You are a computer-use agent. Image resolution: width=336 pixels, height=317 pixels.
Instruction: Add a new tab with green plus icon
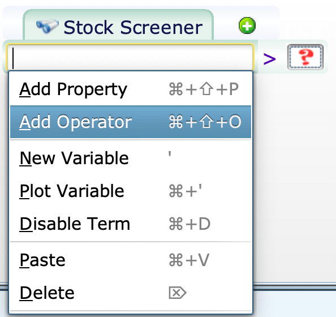tap(247, 25)
